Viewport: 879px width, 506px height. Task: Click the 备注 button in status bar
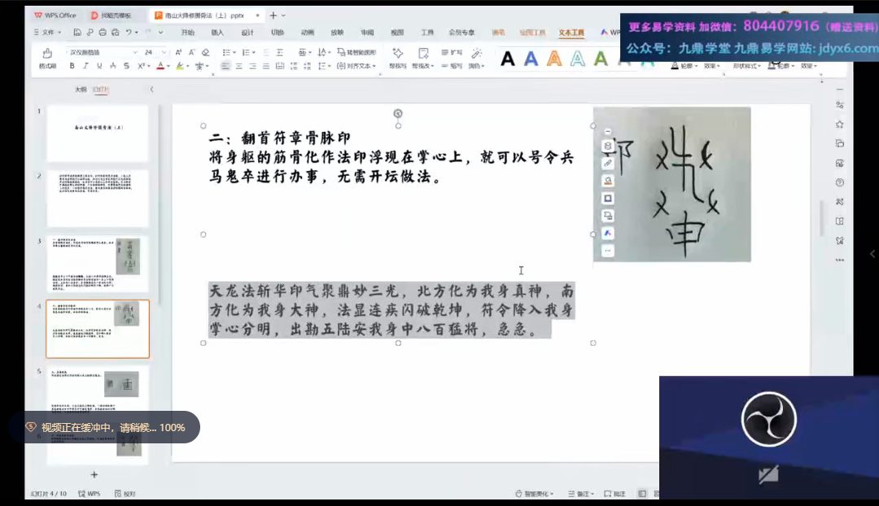coord(584,494)
